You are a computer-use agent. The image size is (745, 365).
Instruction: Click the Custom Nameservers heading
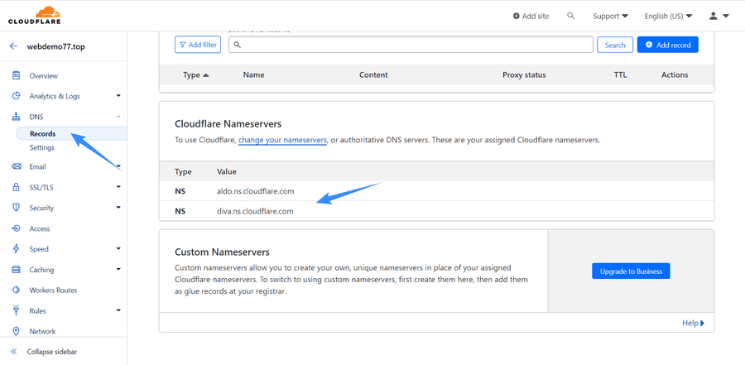pyautogui.click(x=222, y=252)
